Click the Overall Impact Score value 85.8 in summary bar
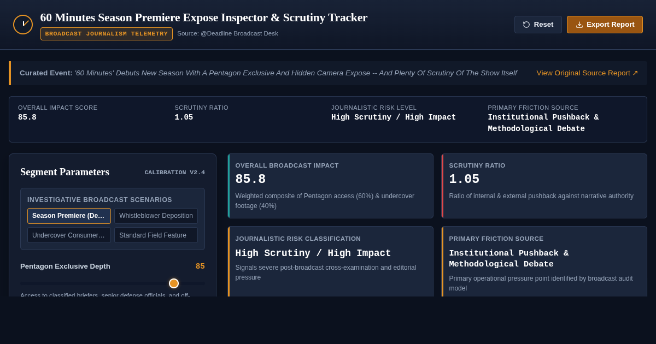656x344 pixels. coord(27,117)
